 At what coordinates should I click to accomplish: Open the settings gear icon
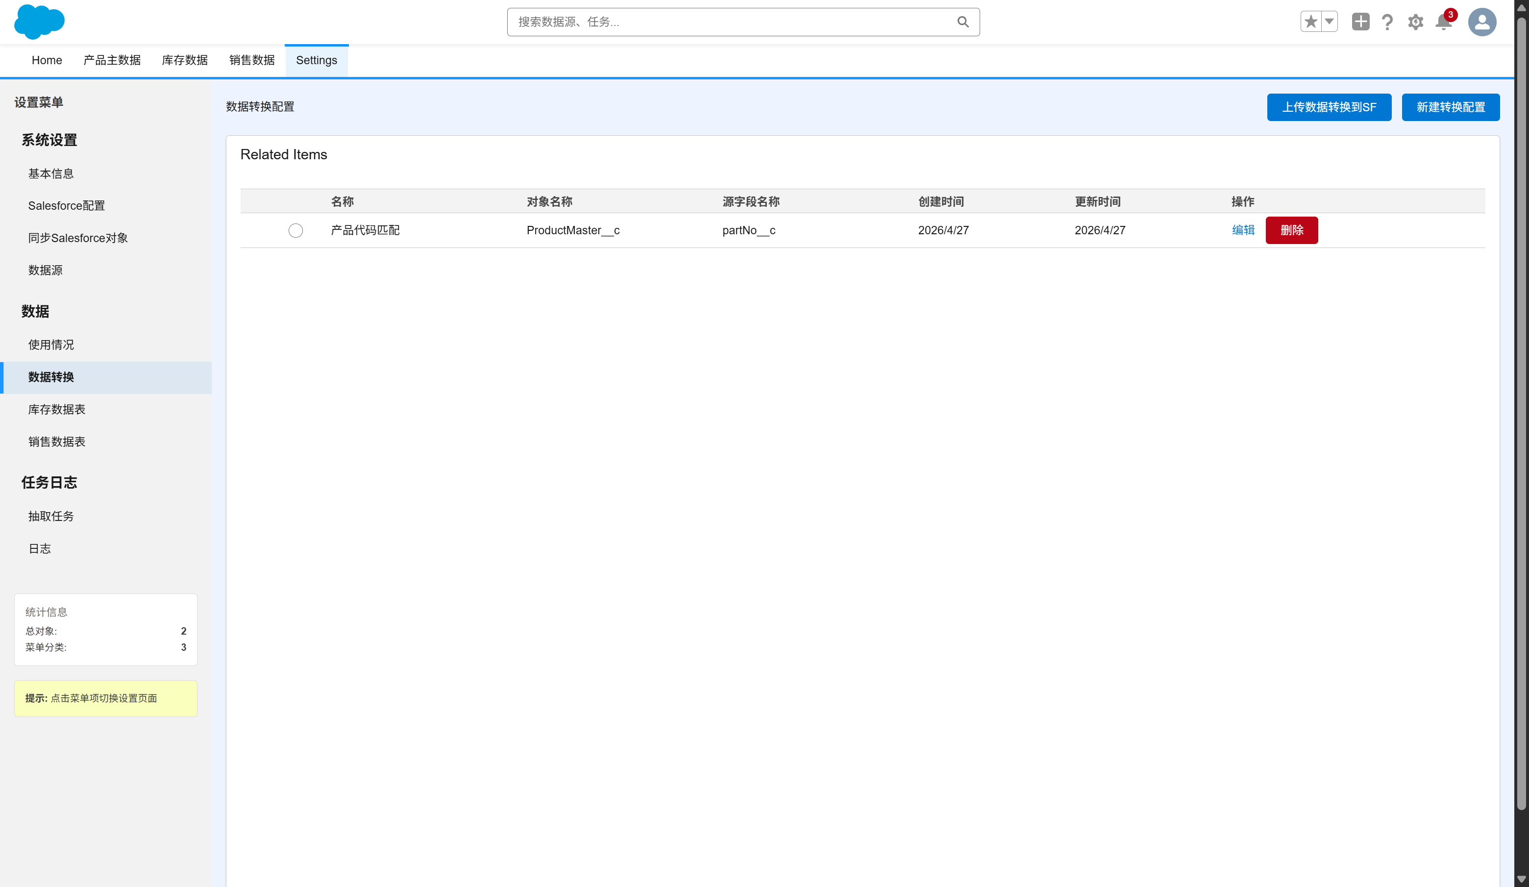coord(1415,21)
